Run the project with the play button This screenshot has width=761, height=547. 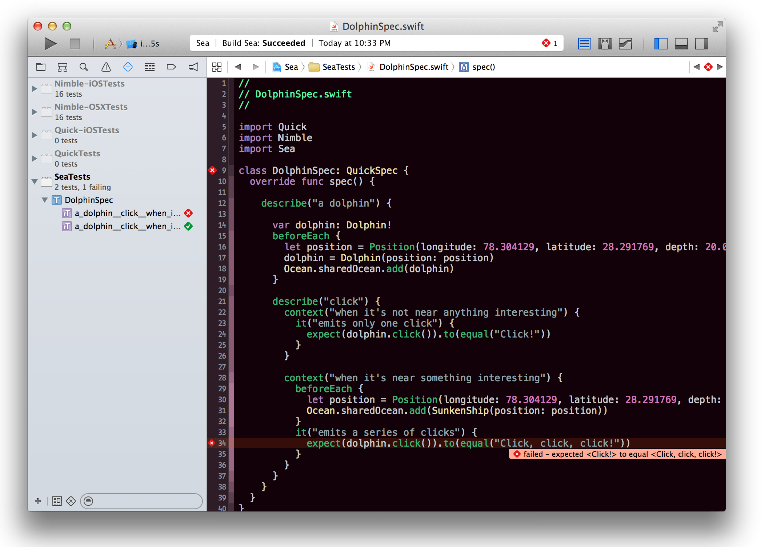(51, 43)
